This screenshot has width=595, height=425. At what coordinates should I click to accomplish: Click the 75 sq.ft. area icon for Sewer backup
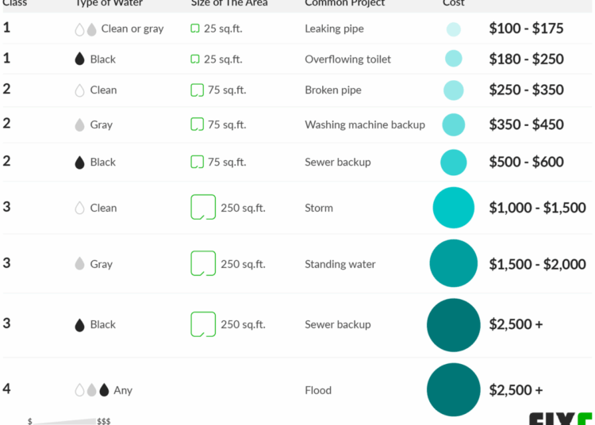click(198, 162)
